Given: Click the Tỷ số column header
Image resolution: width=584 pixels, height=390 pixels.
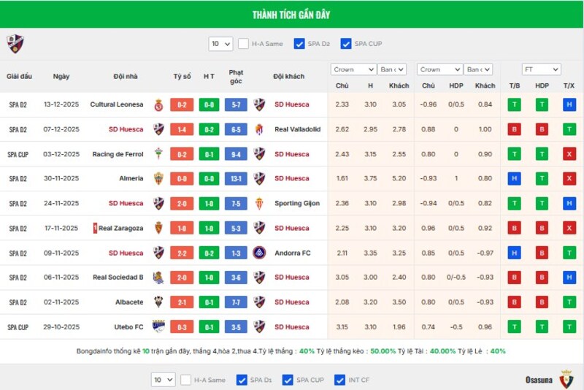Looking at the screenshot, I should pos(182,76).
